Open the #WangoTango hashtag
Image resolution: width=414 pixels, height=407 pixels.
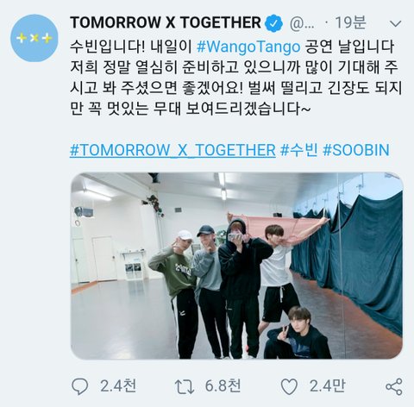pyautogui.click(x=248, y=47)
